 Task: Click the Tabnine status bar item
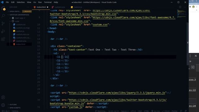pos(15,111)
